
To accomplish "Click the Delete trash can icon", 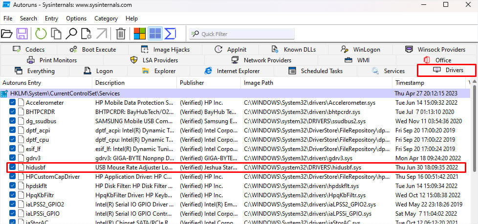I will [x=121, y=34].
